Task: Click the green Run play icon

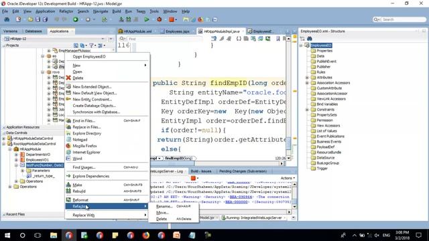Action: pos(147,19)
